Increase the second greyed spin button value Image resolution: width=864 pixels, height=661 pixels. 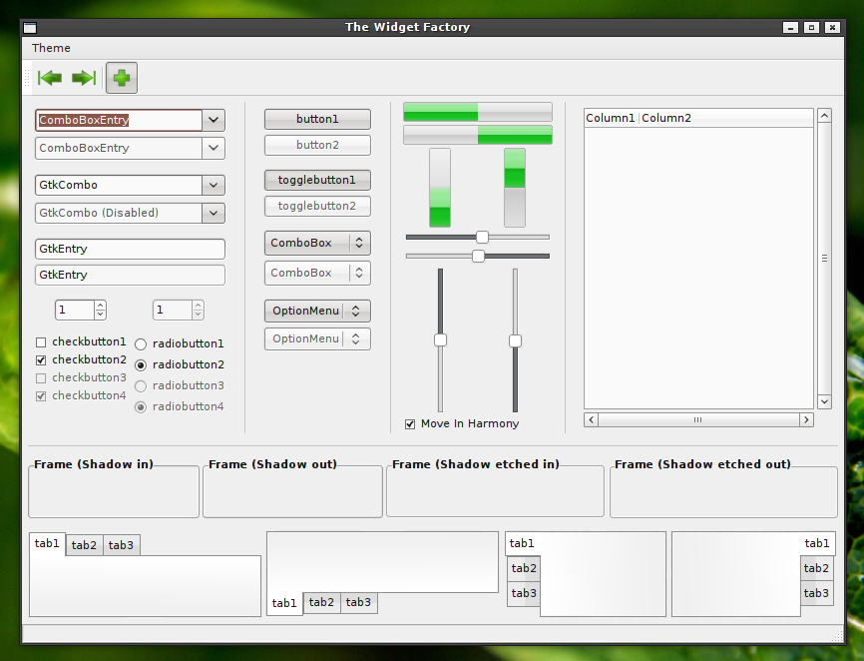198,306
